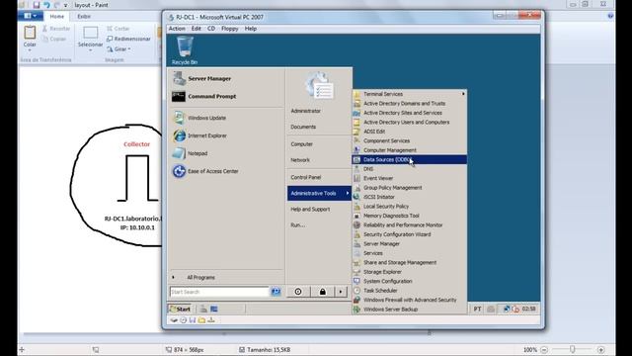Open Virtual PC Action menu

click(177, 29)
